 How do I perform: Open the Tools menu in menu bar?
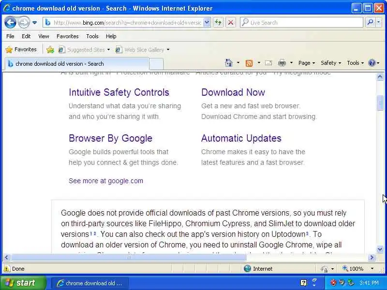[92, 36]
